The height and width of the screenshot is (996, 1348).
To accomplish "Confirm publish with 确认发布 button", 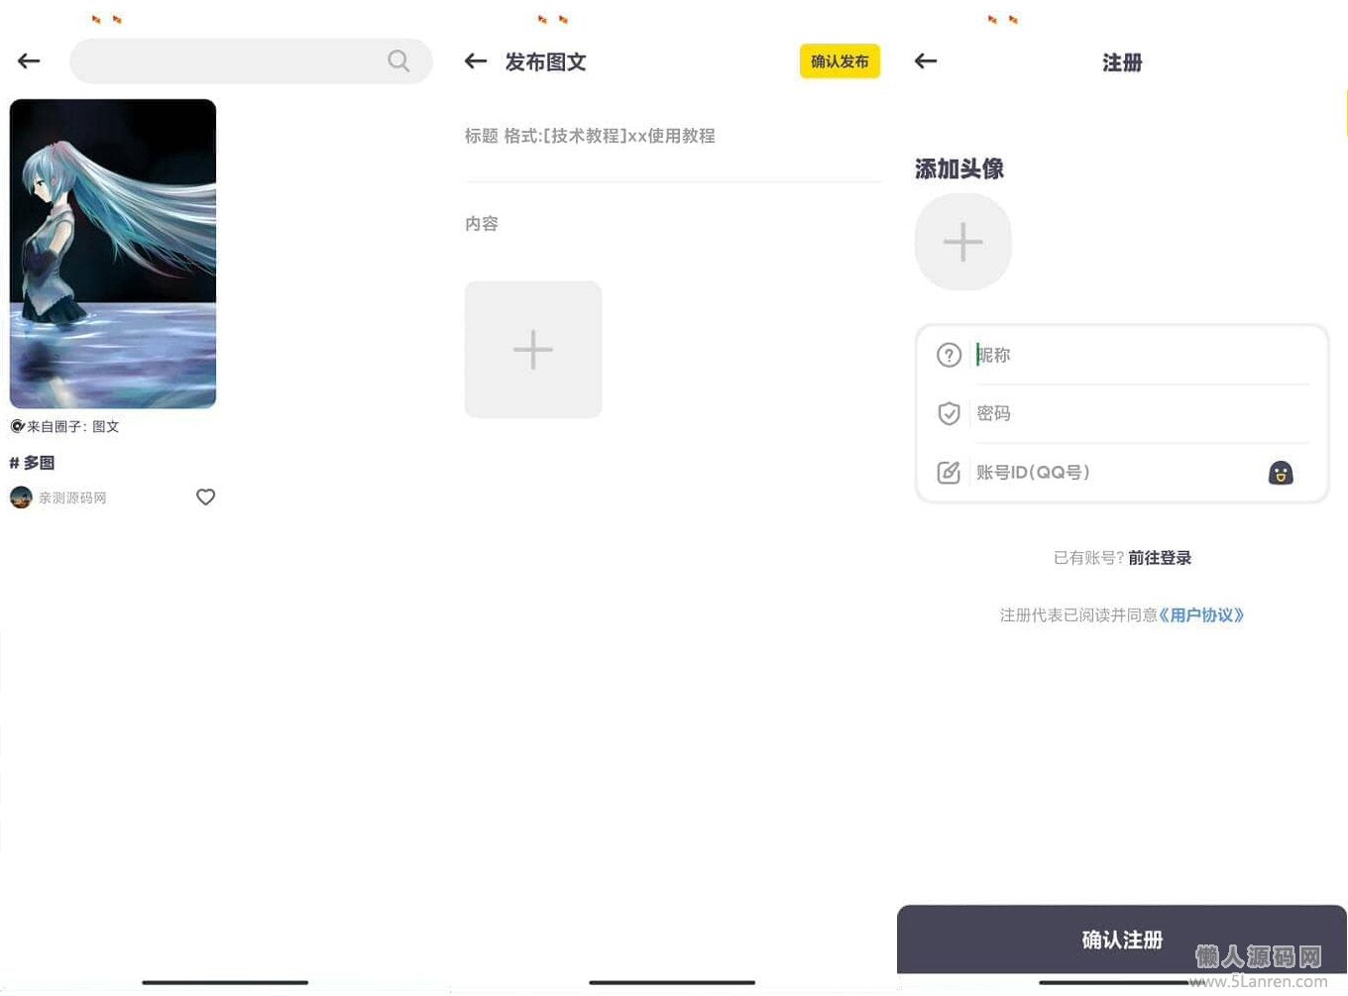I will (x=840, y=61).
